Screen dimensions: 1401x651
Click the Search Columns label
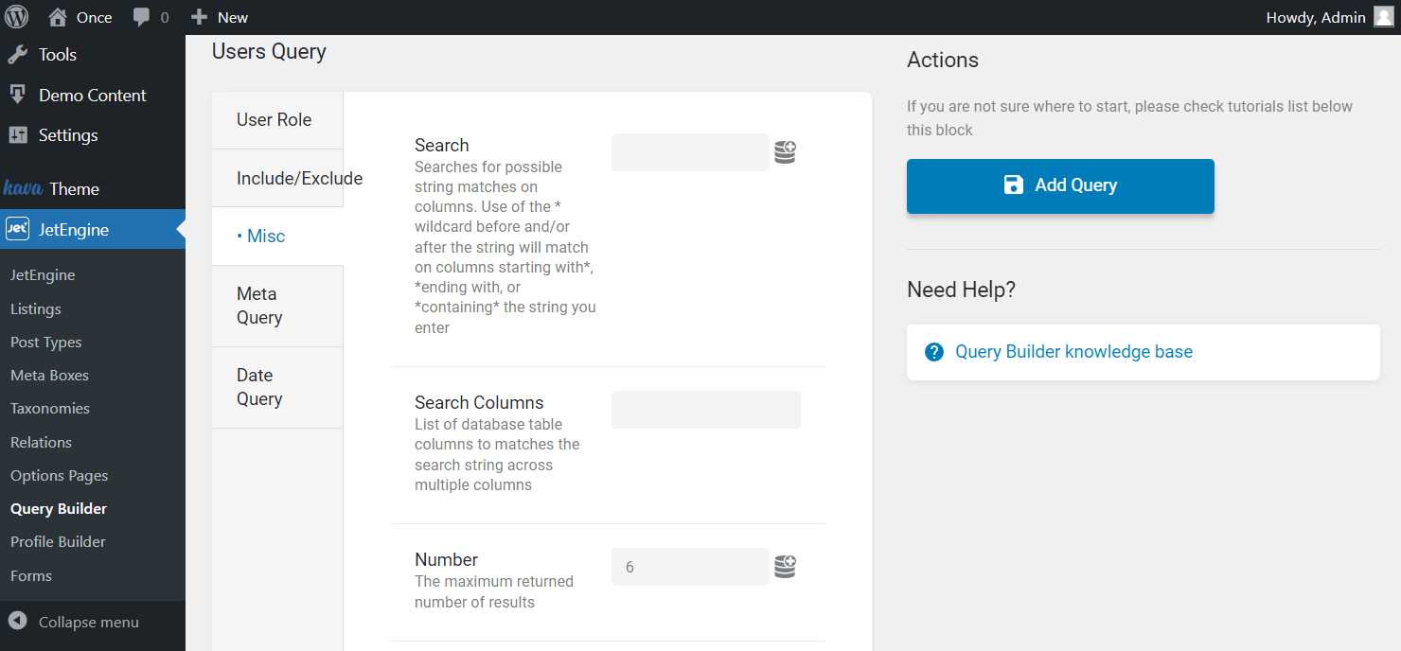479,402
